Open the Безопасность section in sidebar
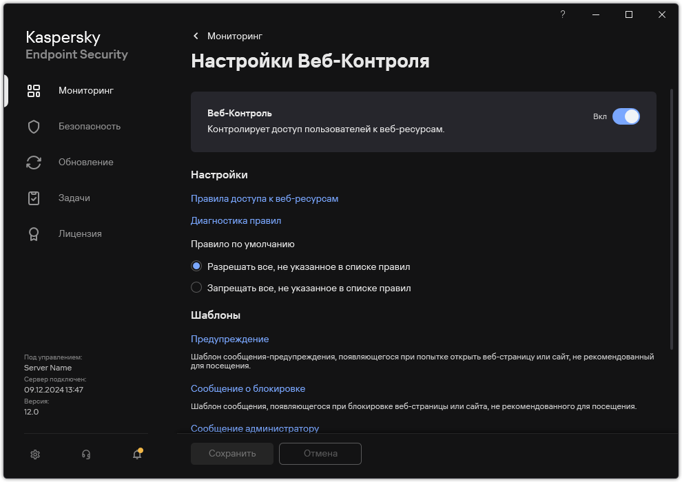Screen dimensions: 682x482 [x=90, y=127]
